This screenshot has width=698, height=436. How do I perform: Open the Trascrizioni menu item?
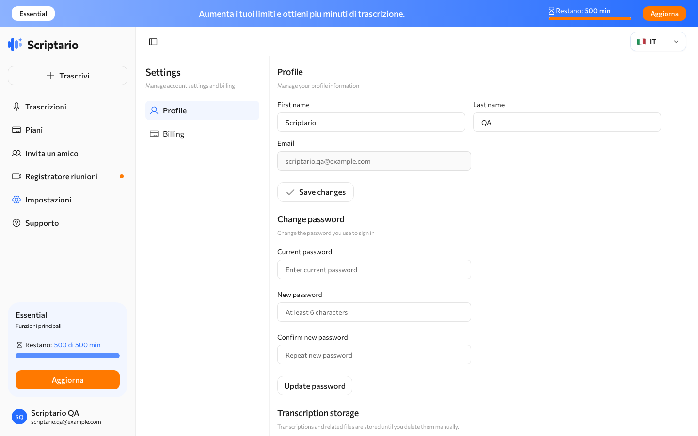tap(67, 107)
